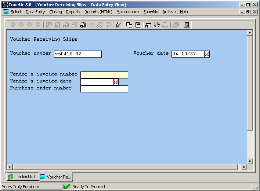The image size is (260, 191).
Task: Click the vertical scrollbar down arrow
Action: (x=250, y=161)
